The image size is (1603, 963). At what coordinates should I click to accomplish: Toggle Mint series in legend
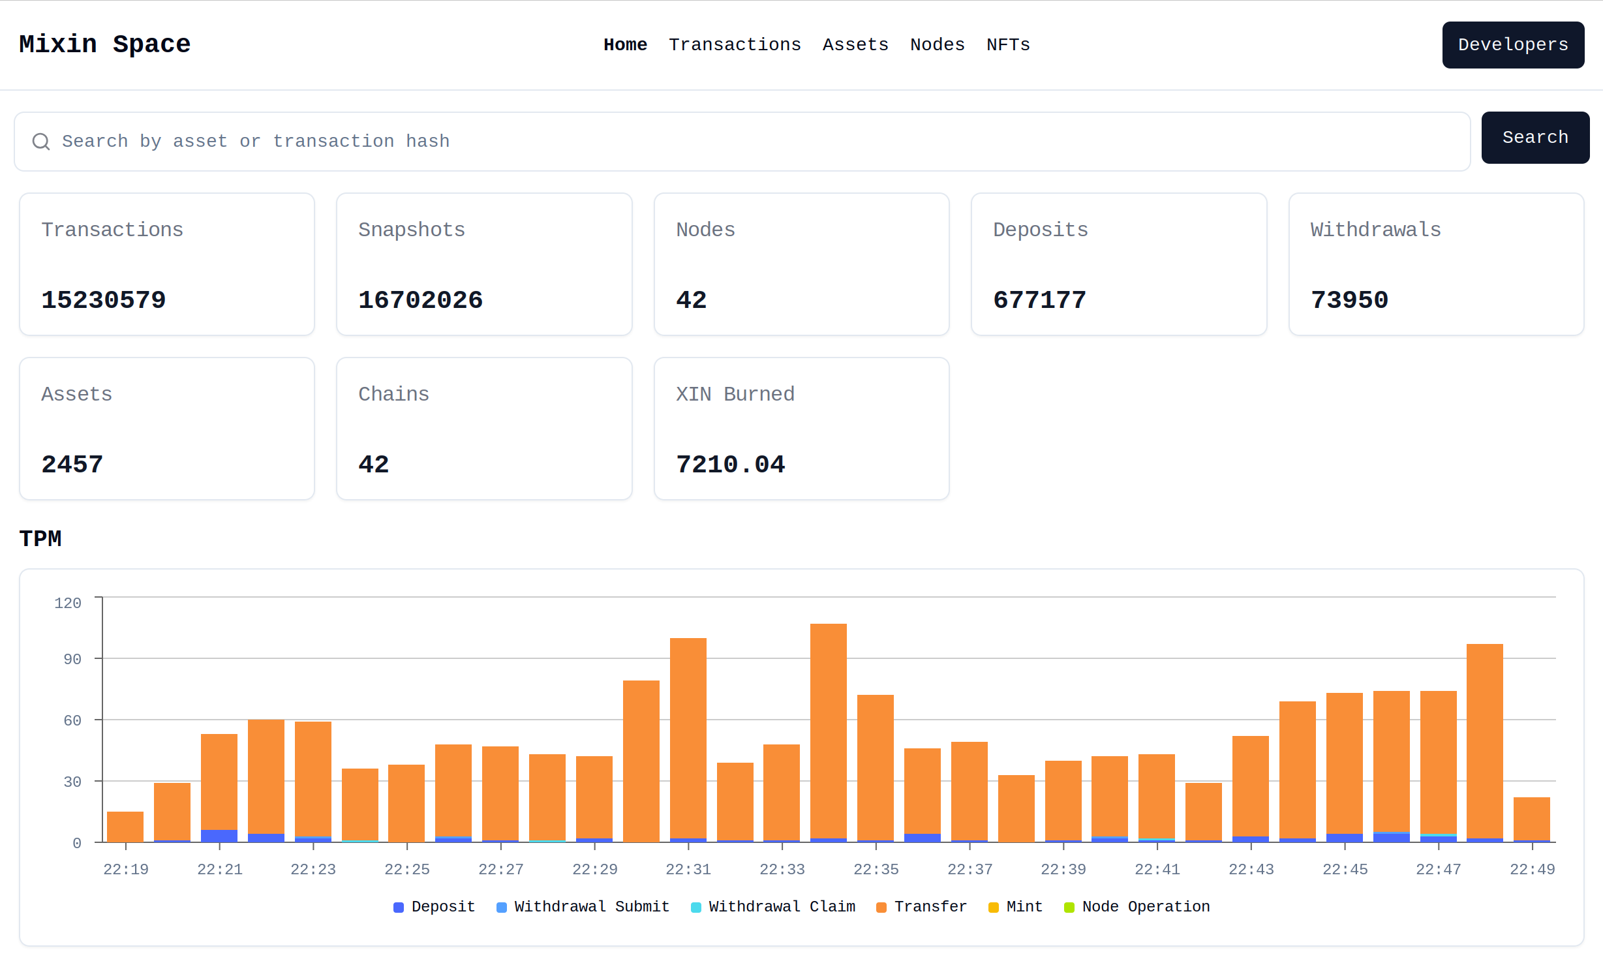click(x=1015, y=907)
